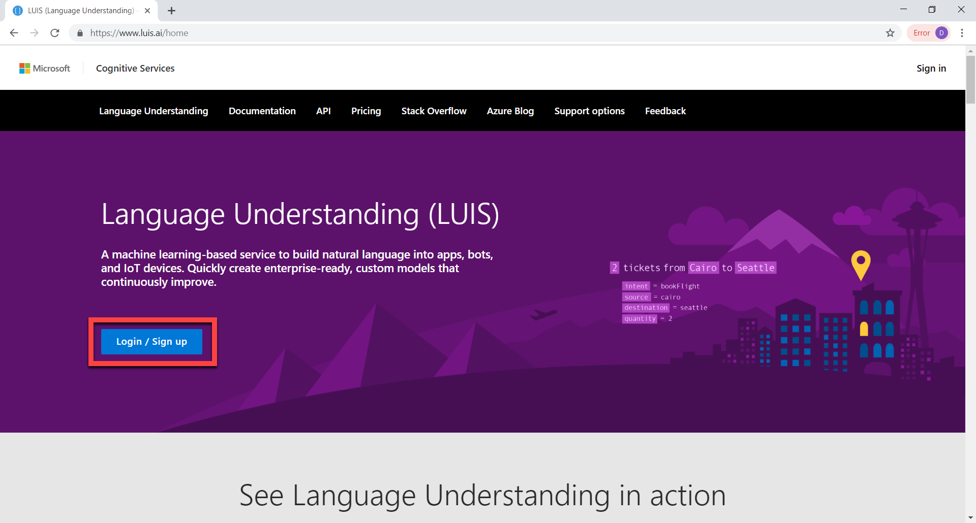The image size is (976, 523).
Task: Open Language Understanding nav item
Action: pyautogui.click(x=154, y=111)
